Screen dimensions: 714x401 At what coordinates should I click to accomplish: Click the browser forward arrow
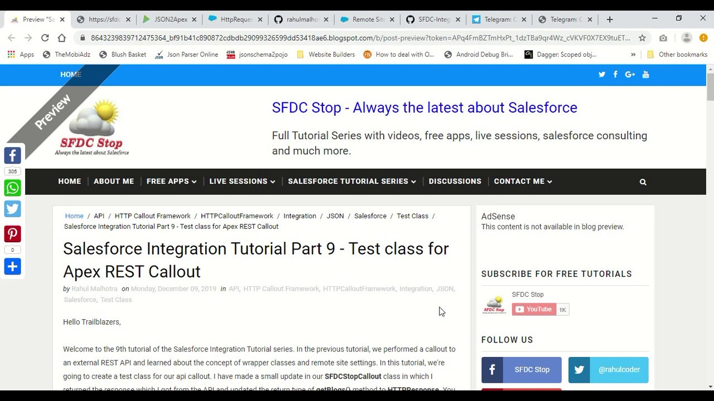coord(28,38)
